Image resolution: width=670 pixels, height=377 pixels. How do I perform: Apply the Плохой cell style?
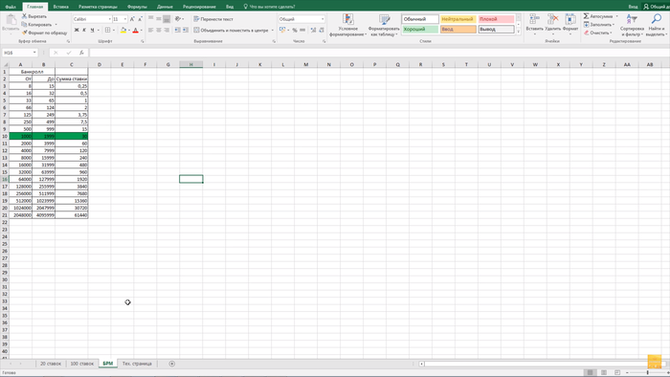(x=496, y=19)
